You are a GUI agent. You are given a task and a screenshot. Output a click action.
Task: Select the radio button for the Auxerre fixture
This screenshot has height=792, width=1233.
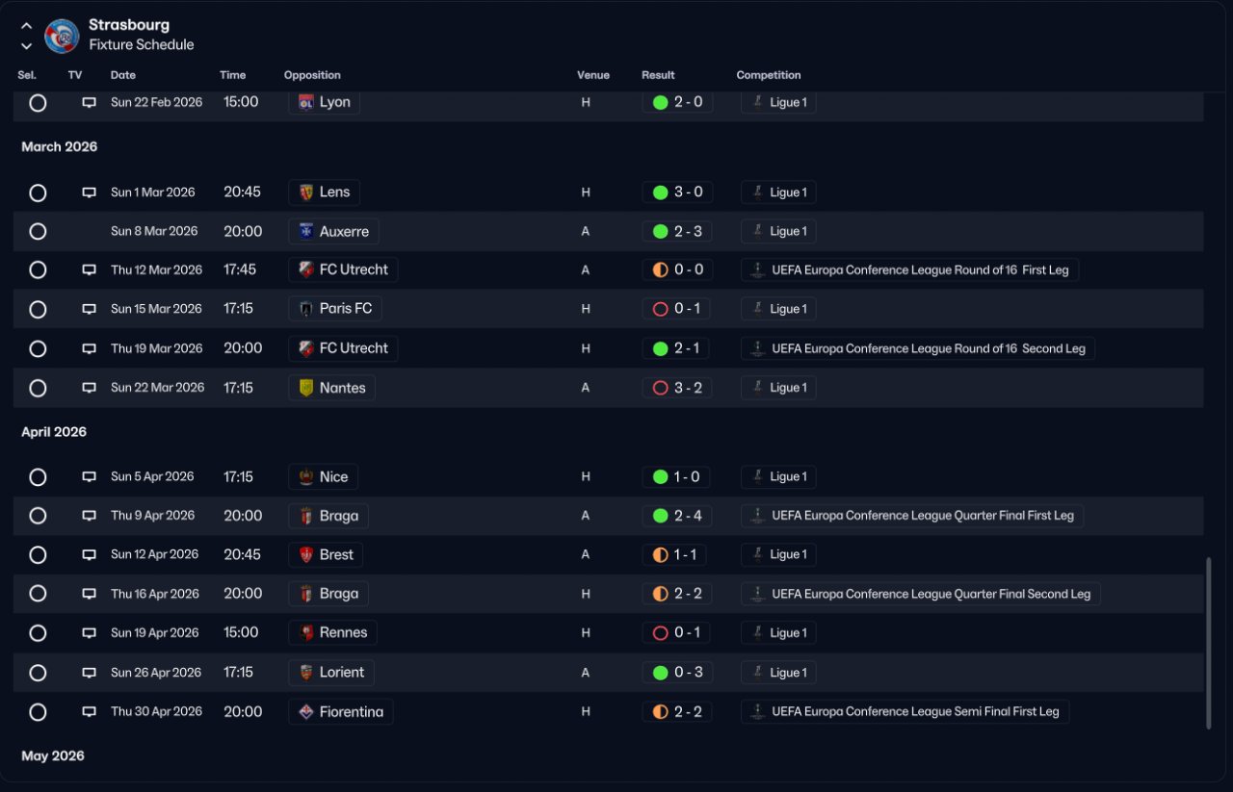click(38, 231)
